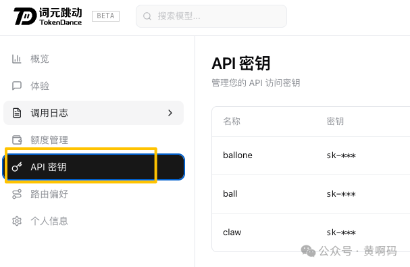This screenshot has width=410, height=267.
Task: Click the key icon beside API 密钥
Action: [x=17, y=167]
